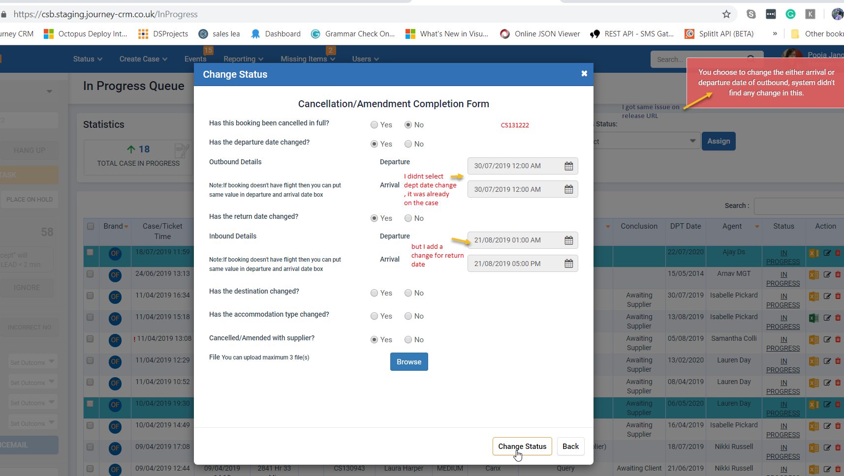Open IN PROGRESS link for Ajay Ds
844x476 pixels.
[783, 257]
